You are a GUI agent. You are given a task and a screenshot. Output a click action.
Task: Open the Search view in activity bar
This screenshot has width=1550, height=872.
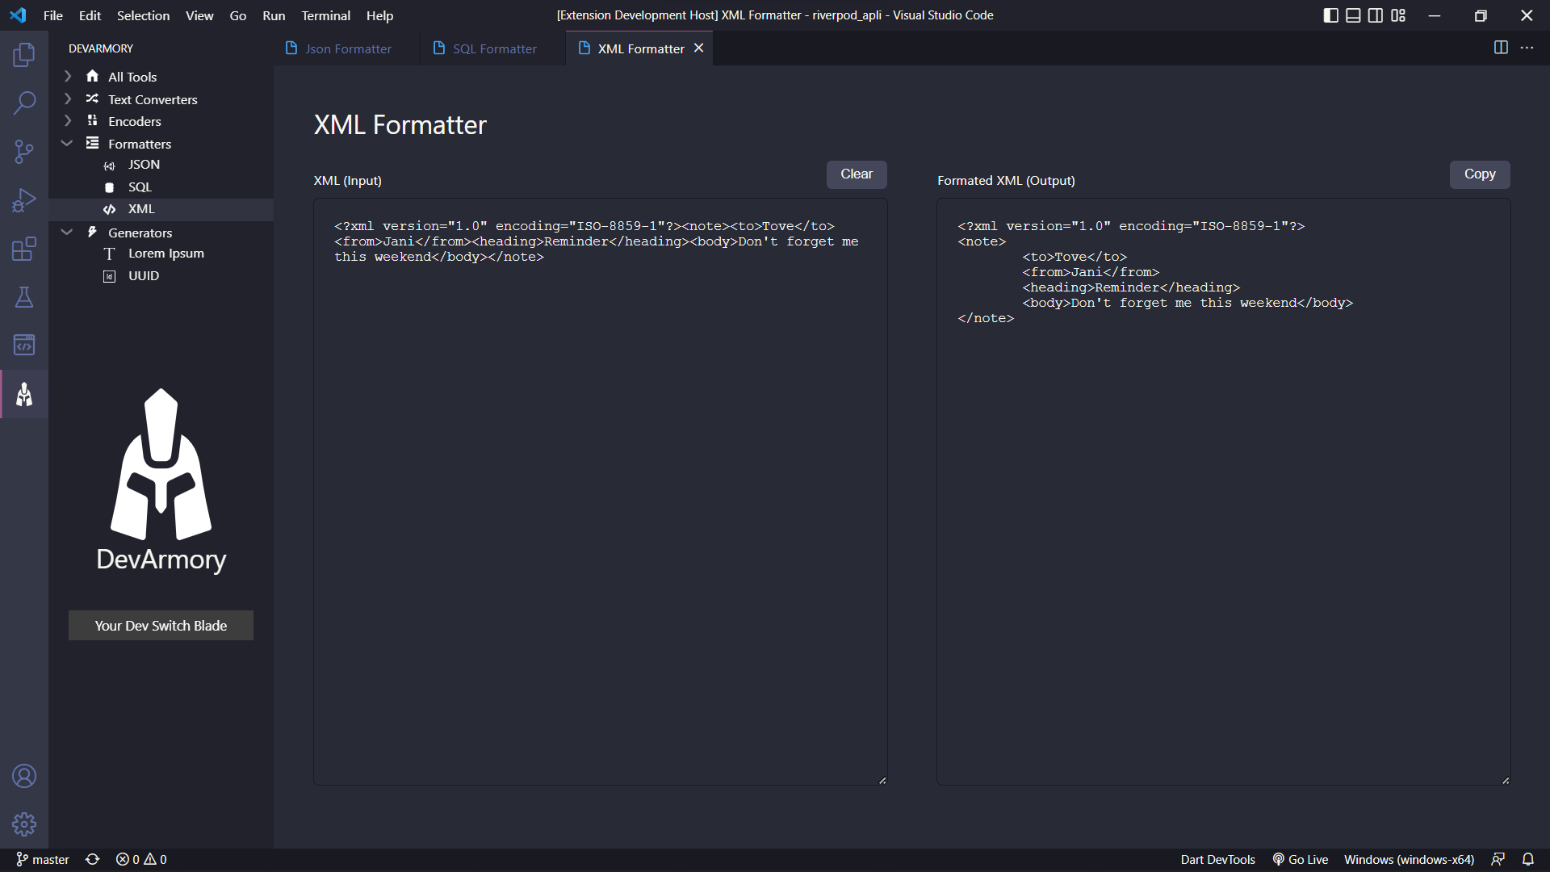[x=24, y=103]
